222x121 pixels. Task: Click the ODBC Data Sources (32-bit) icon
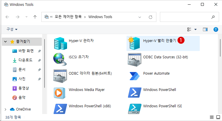point(134,60)
